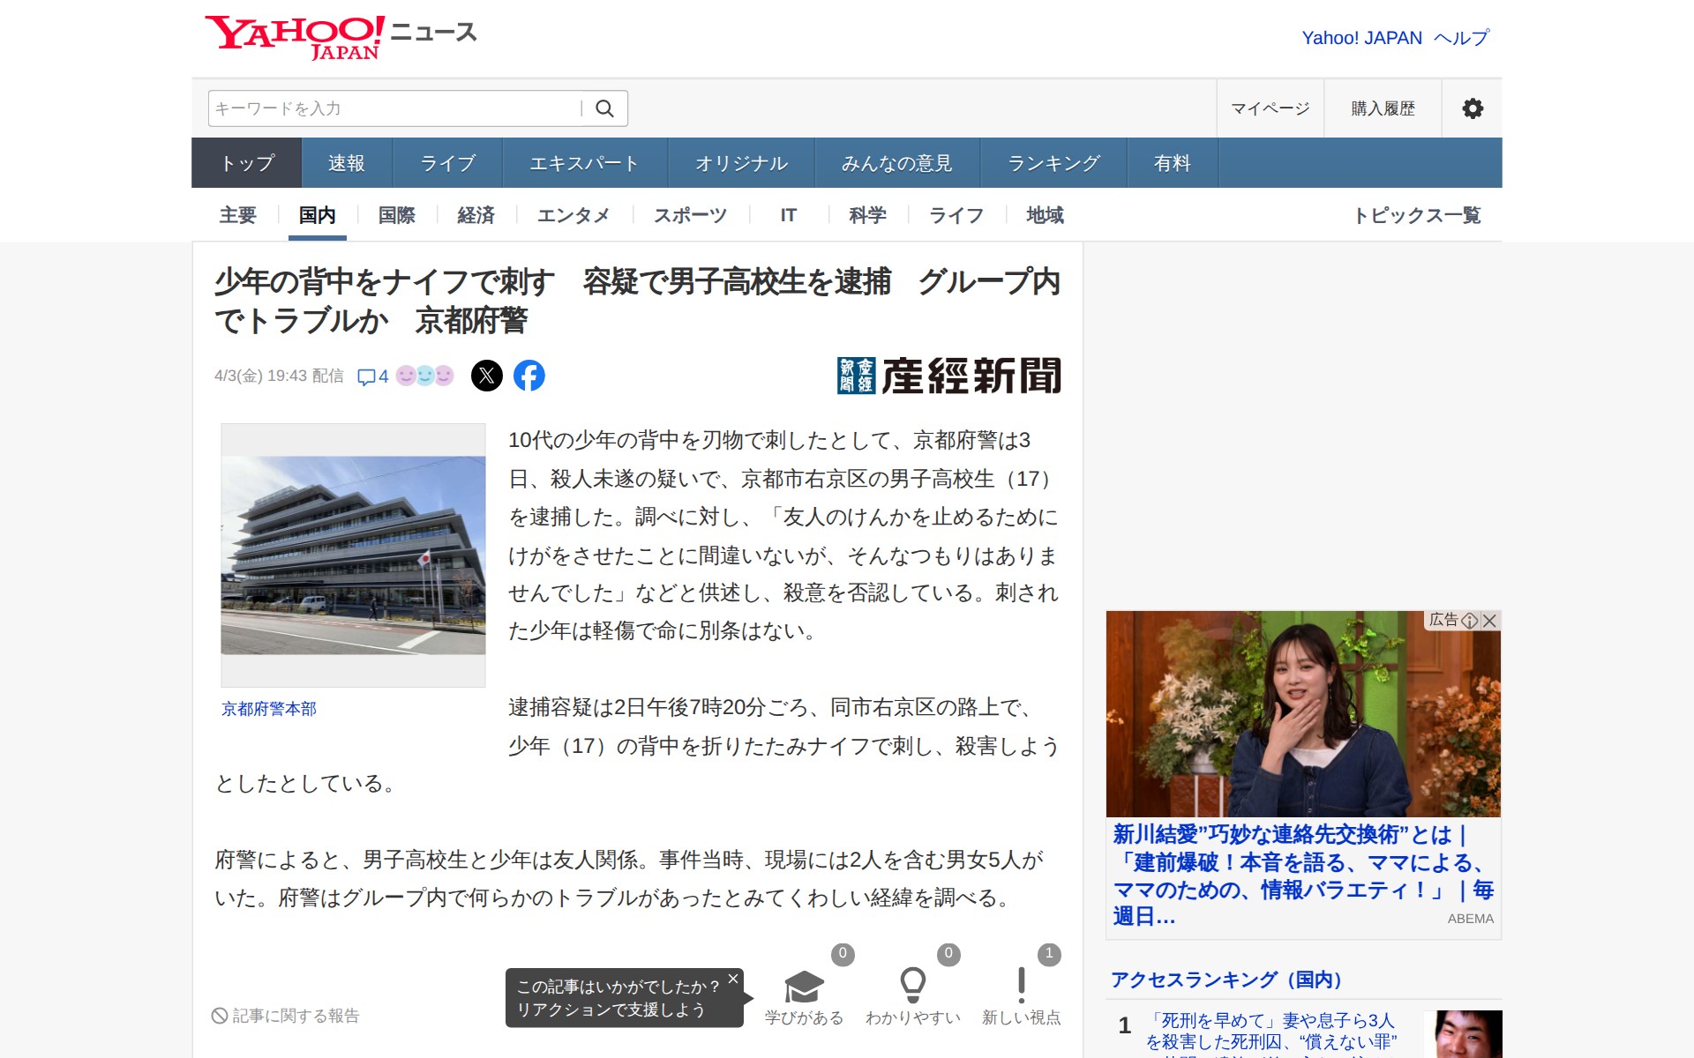Screen dimensions: 1694x1058
Task: Click the search magnifier icon
Action: click(604, 108)
